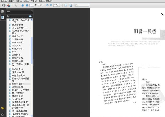Open bookmark 不用刀枪
This screenshot has width=165, height=117.
(x=16, y=46)
